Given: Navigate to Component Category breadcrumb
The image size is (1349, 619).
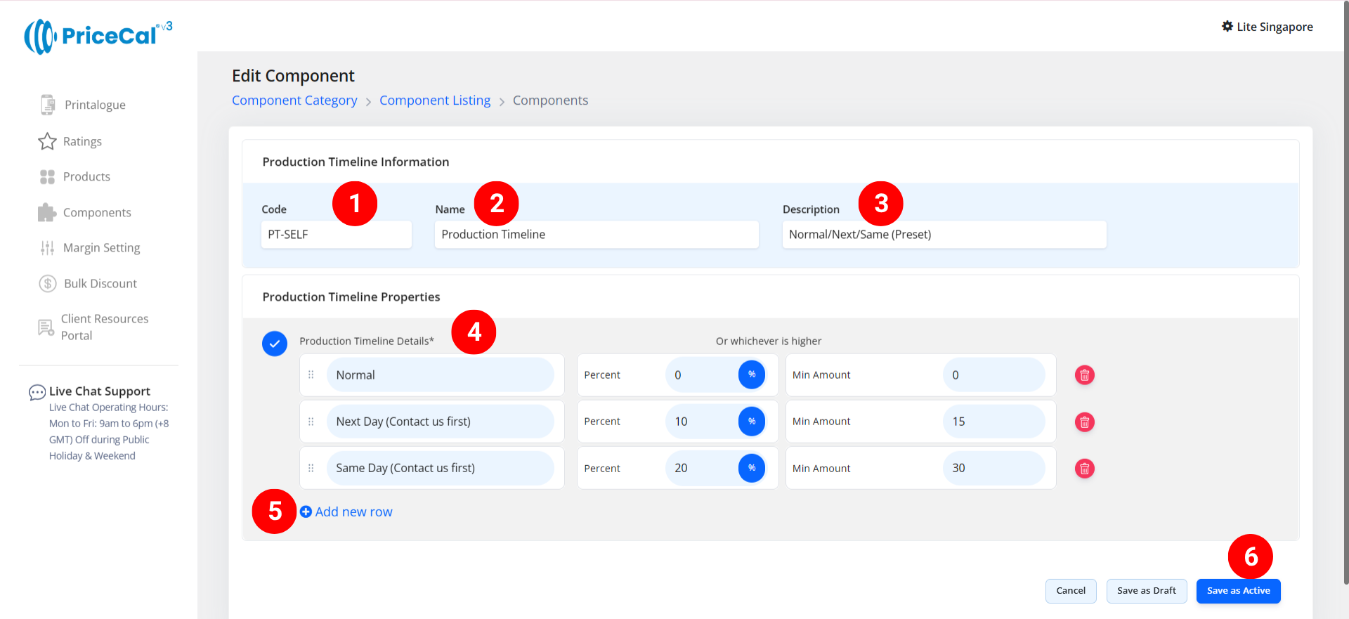Looking at the screenshot, I should (294, 100).
